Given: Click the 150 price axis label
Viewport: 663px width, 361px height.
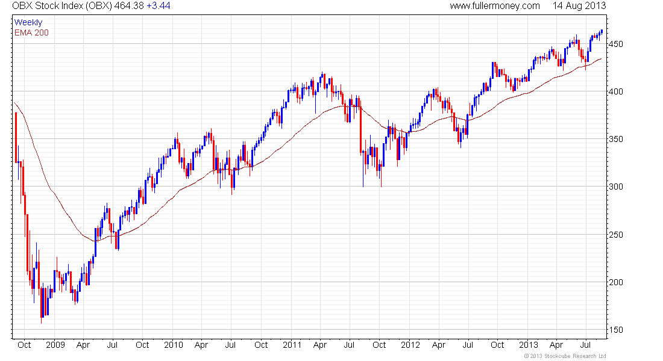Looking at the screenshot, I should pos(615,330).
